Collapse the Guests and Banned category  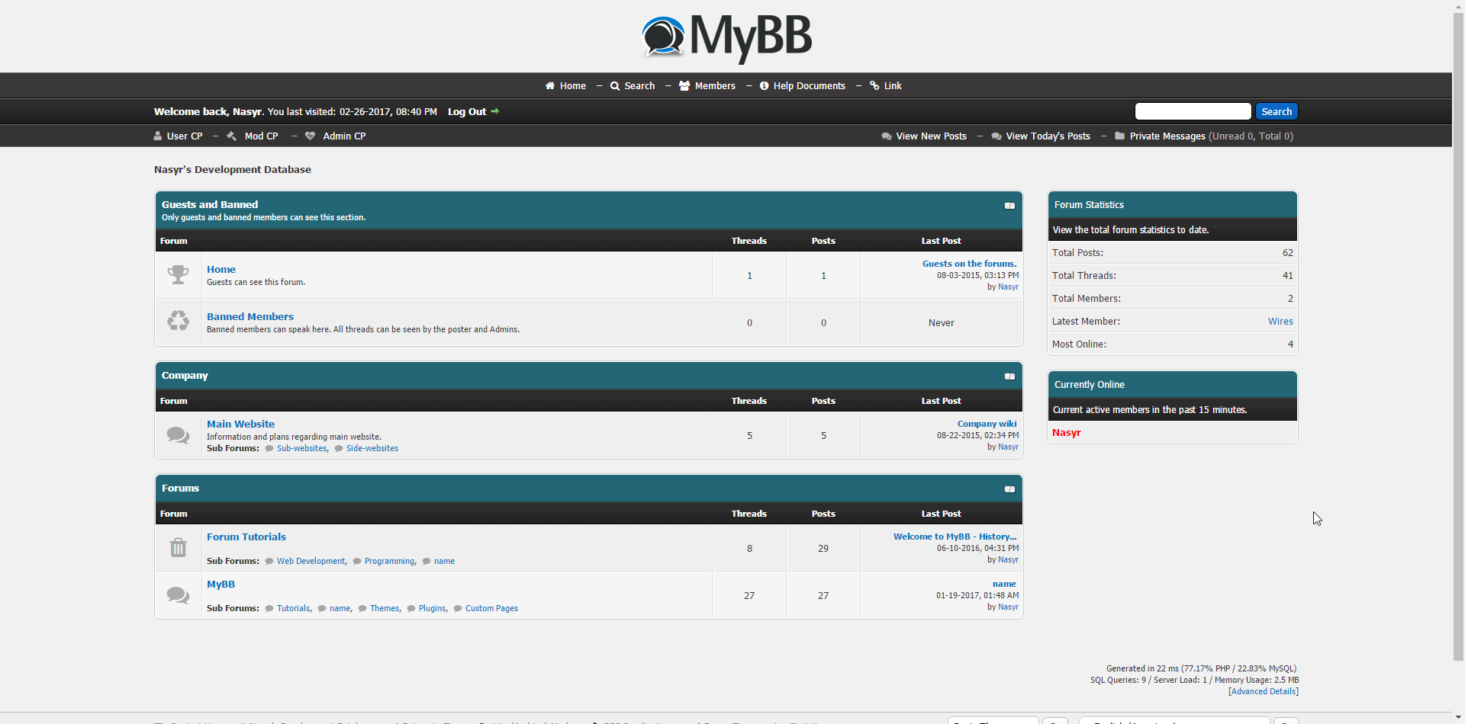(x=1009, y=206)
